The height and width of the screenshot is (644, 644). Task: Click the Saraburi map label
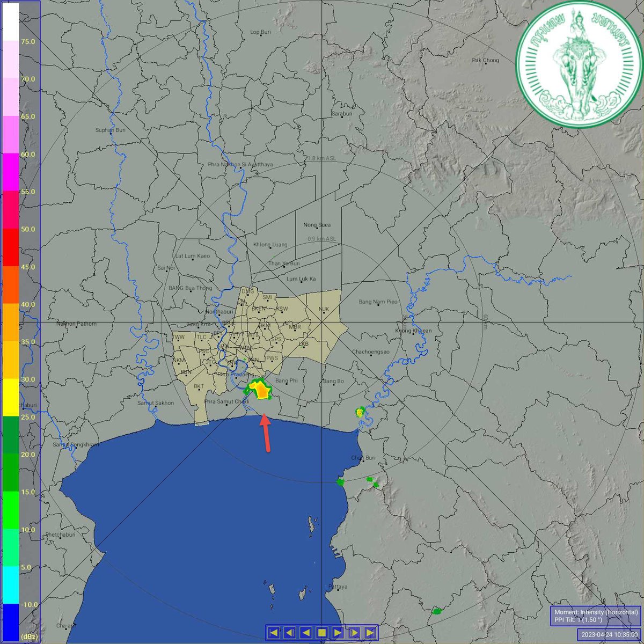[341, 114]
